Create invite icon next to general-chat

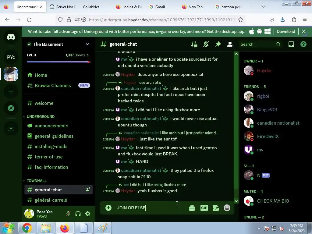tap(88, 190)
